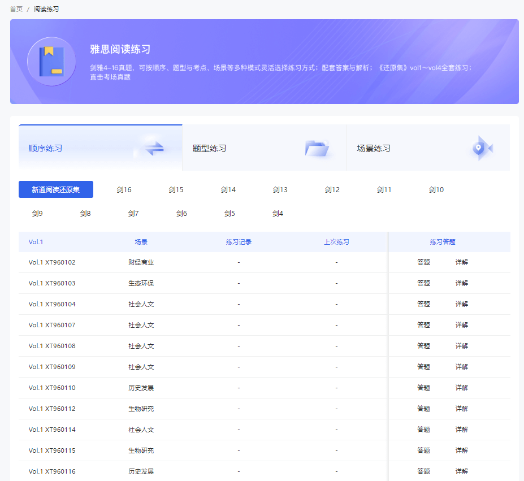This screenshot has width=524, height=481.
Task: Go to 首页 in the breadcrumb
Action: coord(16,9)
